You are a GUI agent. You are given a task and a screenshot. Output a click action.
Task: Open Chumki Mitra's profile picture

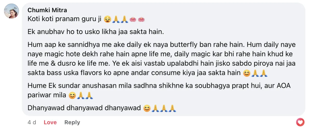coord(11,11)
